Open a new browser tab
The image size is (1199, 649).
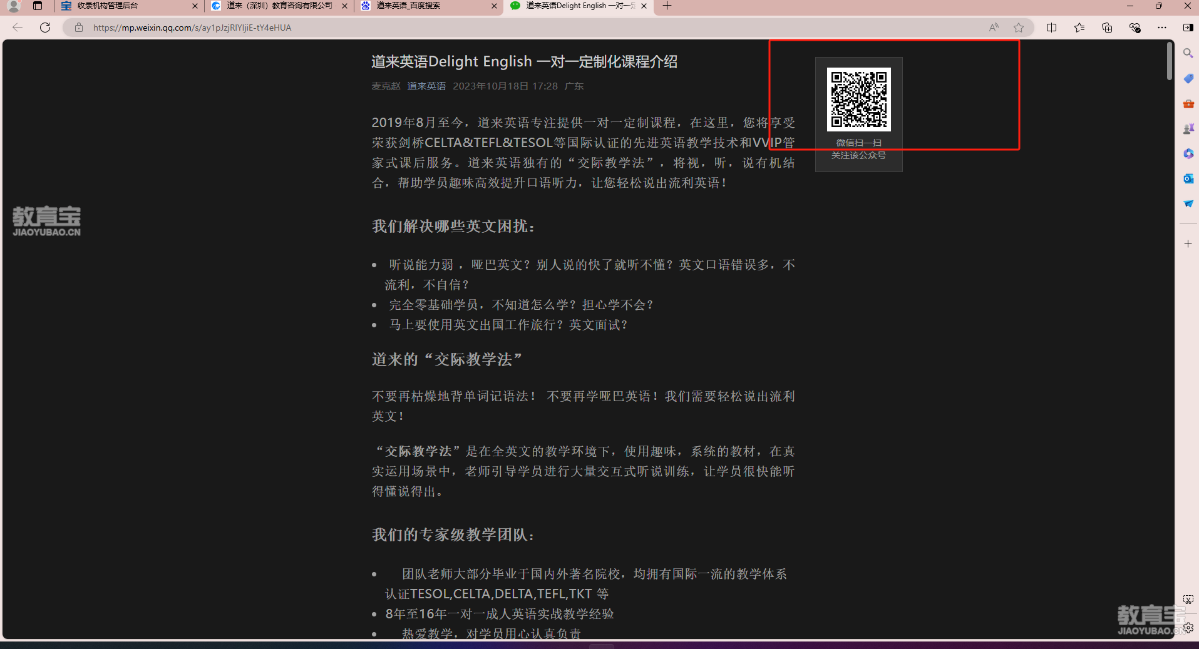click(x=667, y=6)
